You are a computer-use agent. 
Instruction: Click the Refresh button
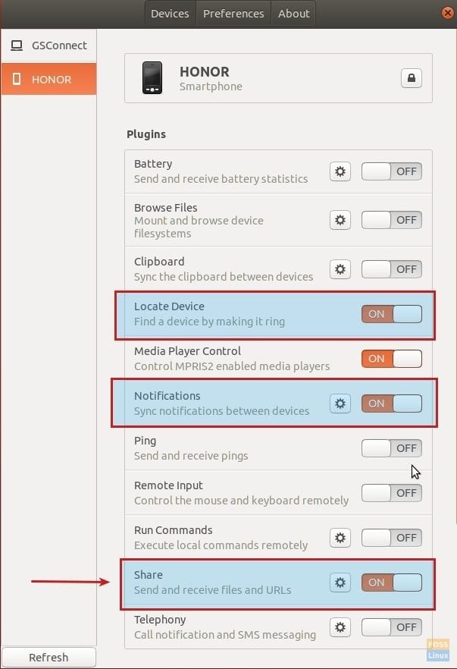pyautogui.click(x=49, y=657)
